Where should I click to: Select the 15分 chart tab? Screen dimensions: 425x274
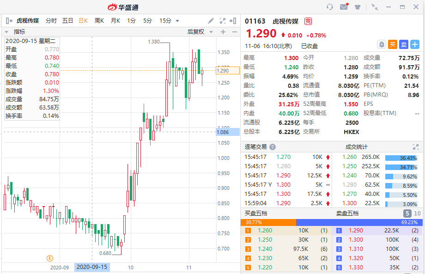(165, 21)
